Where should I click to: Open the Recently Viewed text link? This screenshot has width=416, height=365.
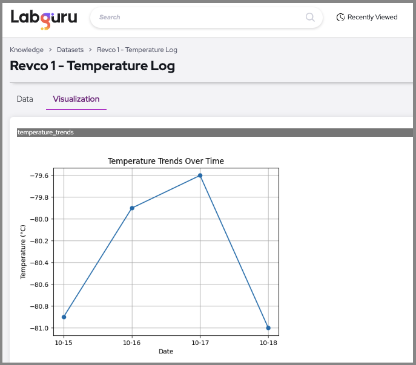tap(372, 18)
